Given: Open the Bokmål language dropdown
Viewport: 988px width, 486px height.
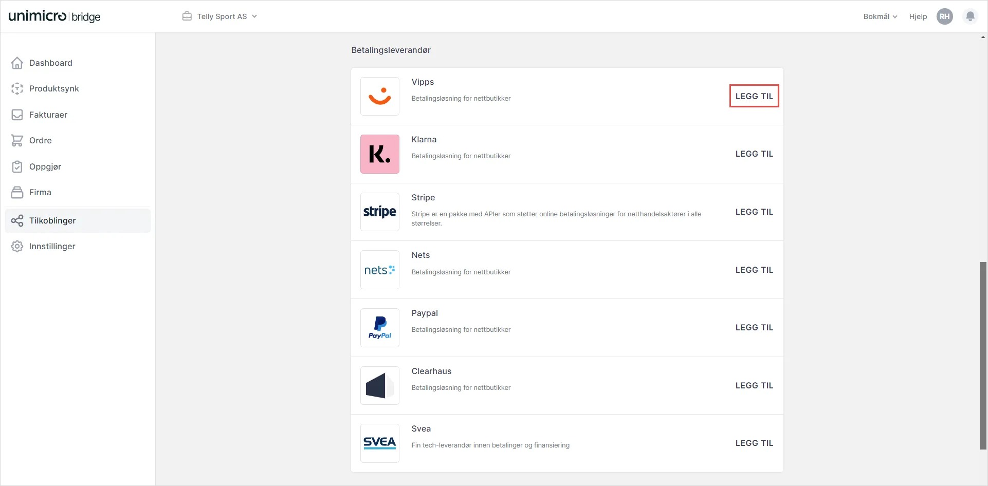Looking at the screenshot, I should 880,16.
